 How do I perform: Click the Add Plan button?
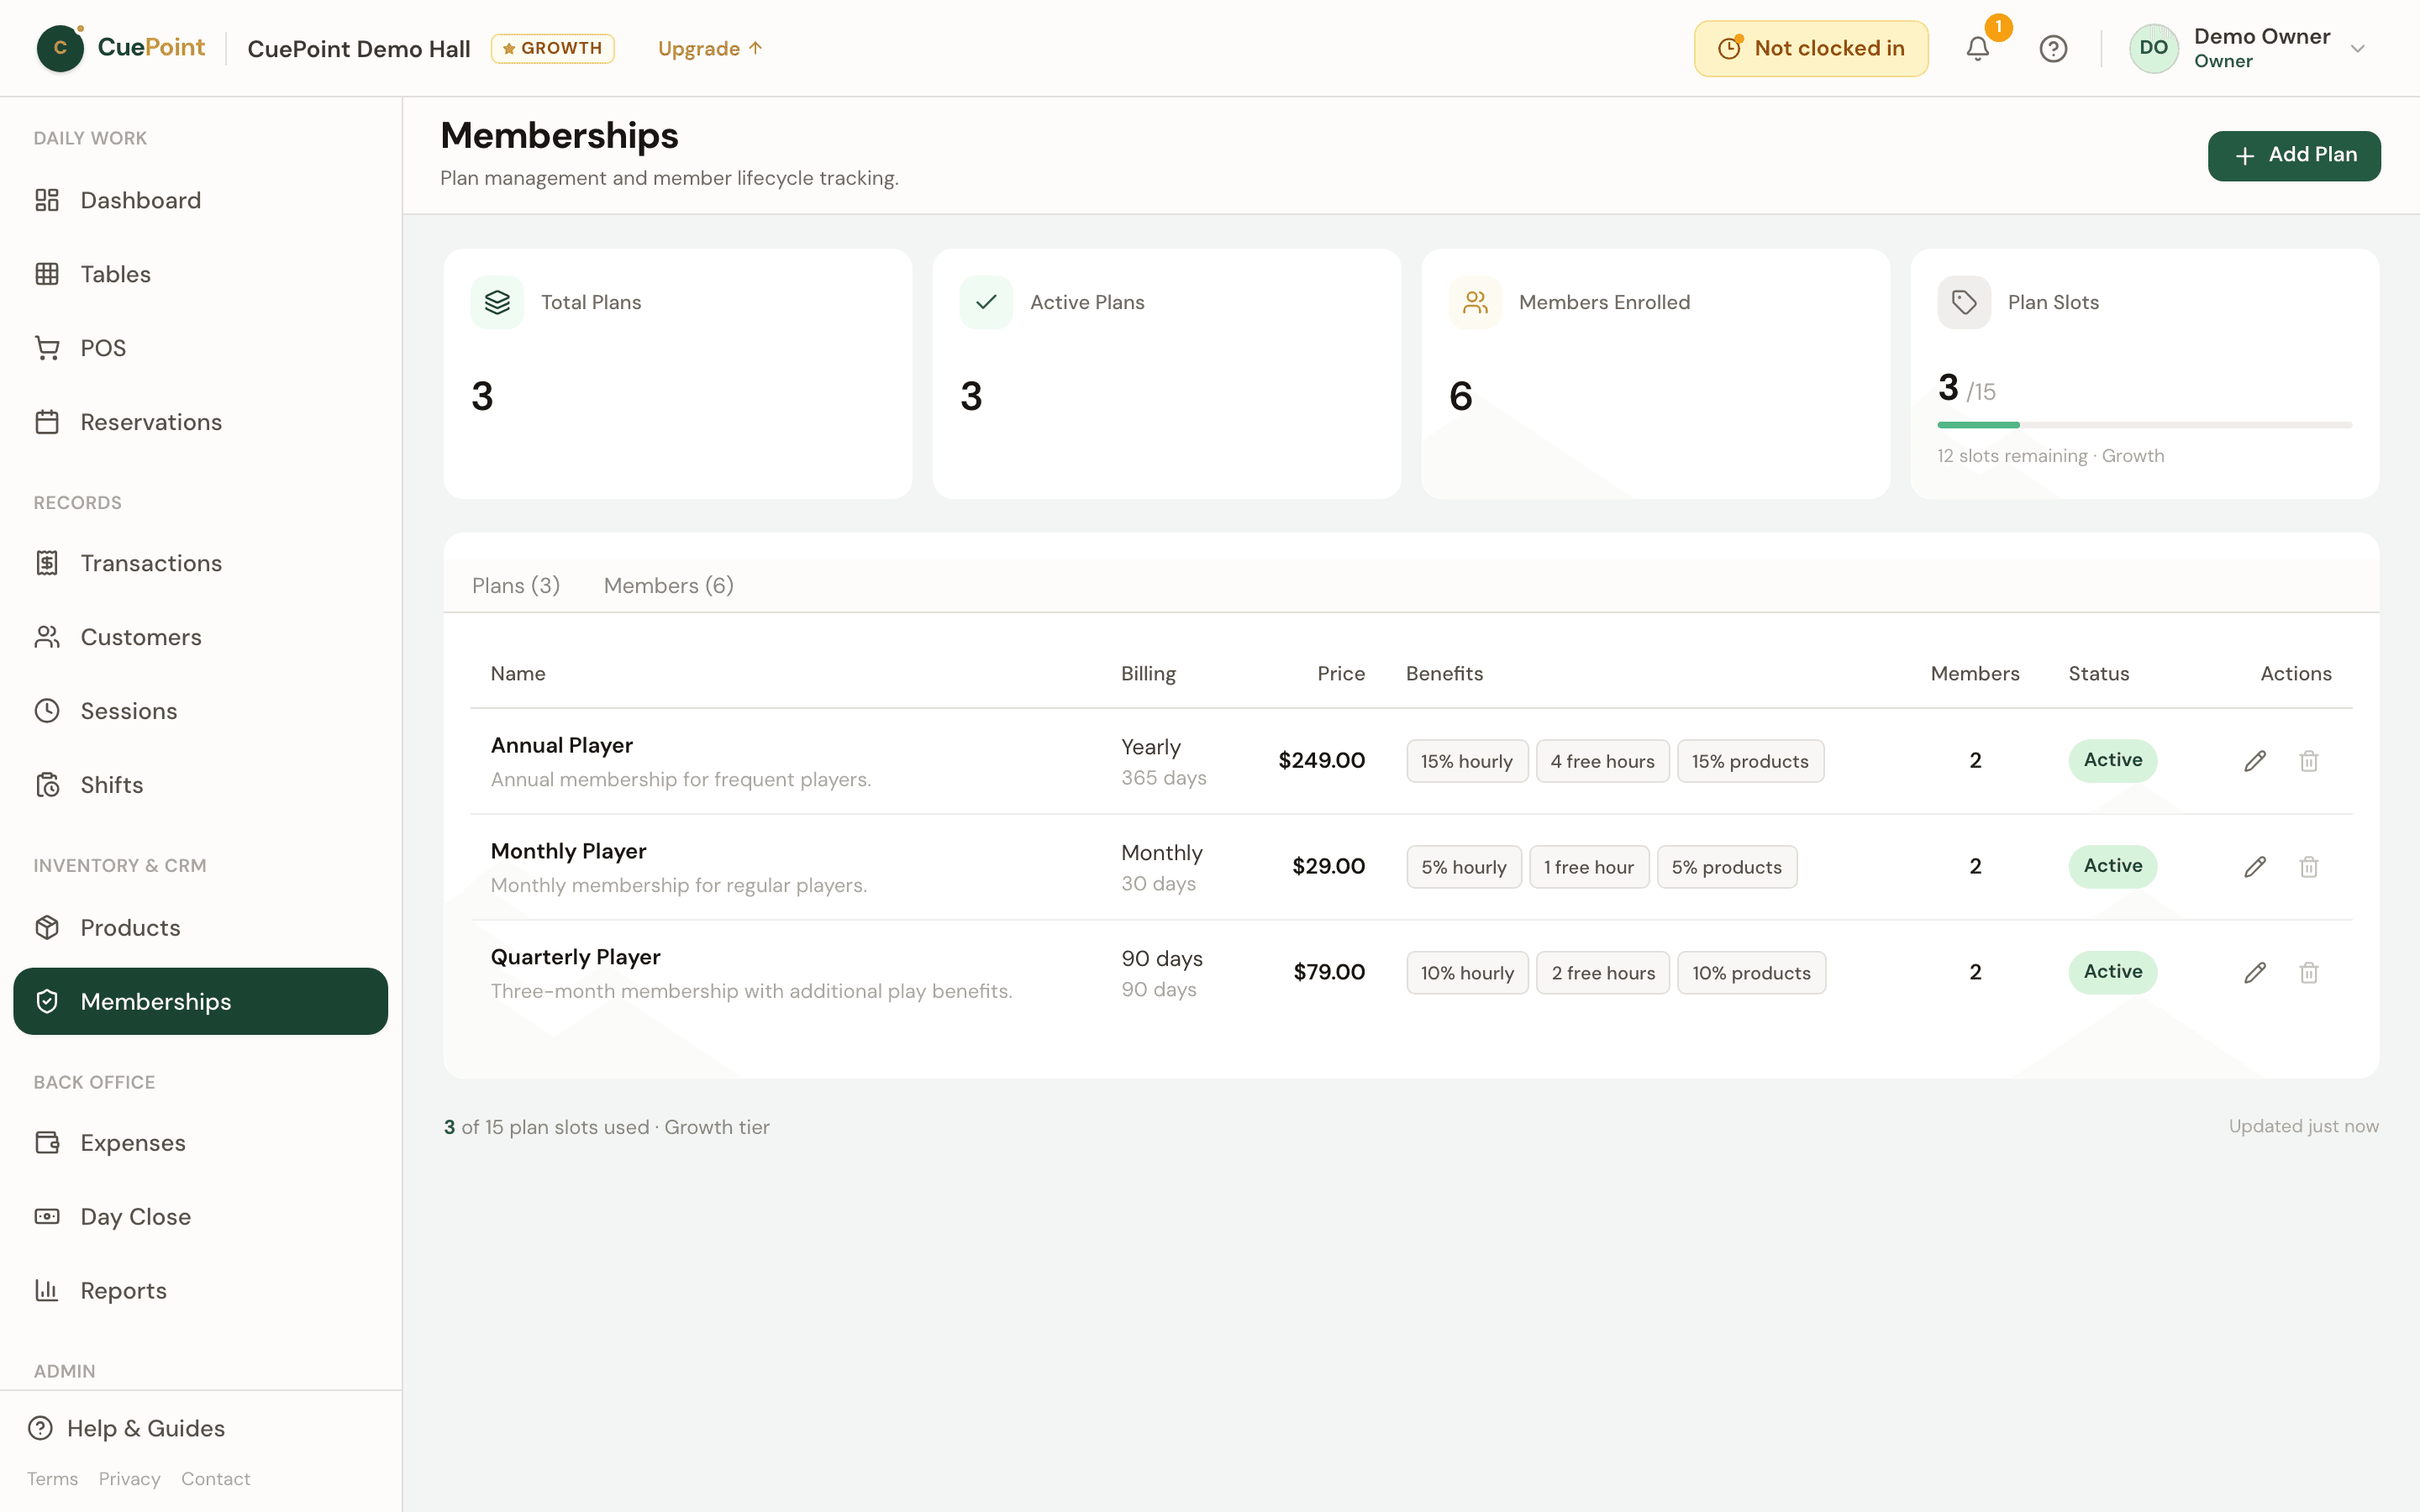coord(2294,155)
